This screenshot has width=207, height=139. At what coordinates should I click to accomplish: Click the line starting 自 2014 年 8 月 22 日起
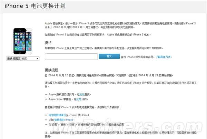tap(109, 75)
